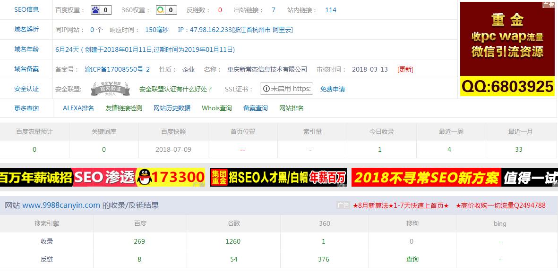Click the 360 weight badge icon
The image size is (558, 271).
point(166,10)
